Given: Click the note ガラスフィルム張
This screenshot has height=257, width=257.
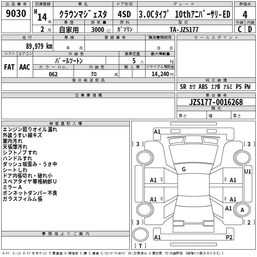Looking at the screenshot, I should click(x=22, y=199).
